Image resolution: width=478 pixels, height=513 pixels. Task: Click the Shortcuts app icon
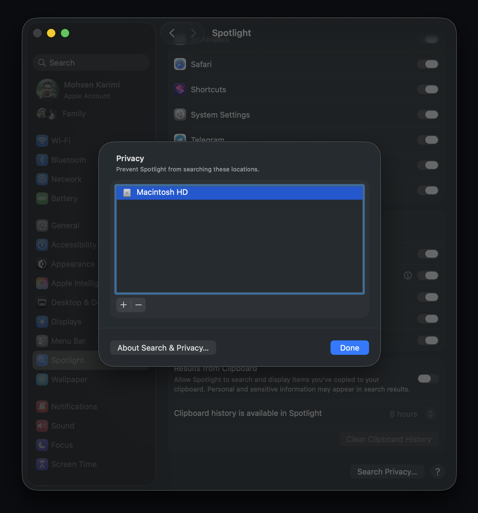click(x=180, y=89)
